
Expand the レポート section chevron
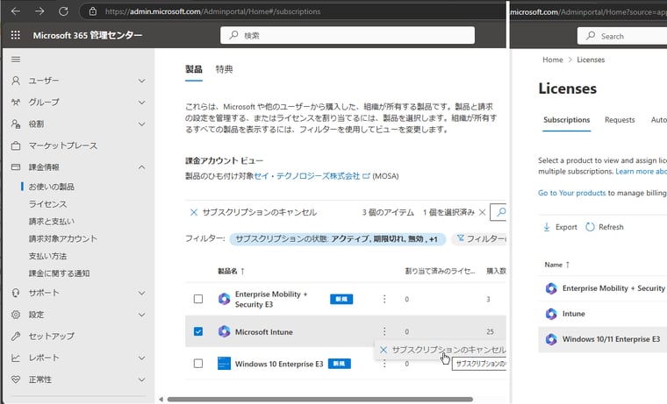coord(141,358)
